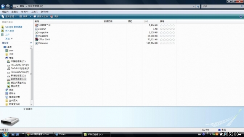Open 網路 Network in the folder tree

click(x=9, y=90)
